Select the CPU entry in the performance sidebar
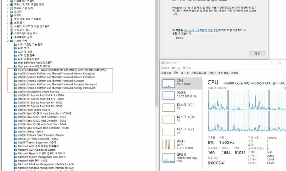The height and width of the screenshot is (171, 286). pyautogui.click(x=181, y=84)
